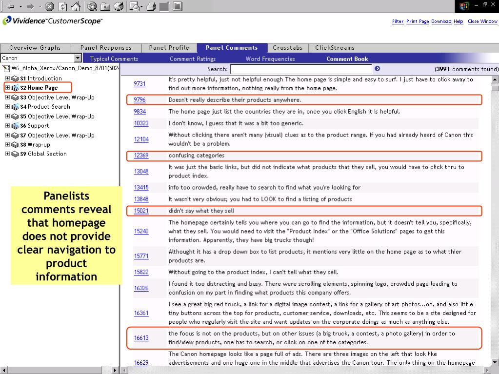Click the Close Window link
The height and width of the screenshot is (374, 499).
[x=482, y=21]
